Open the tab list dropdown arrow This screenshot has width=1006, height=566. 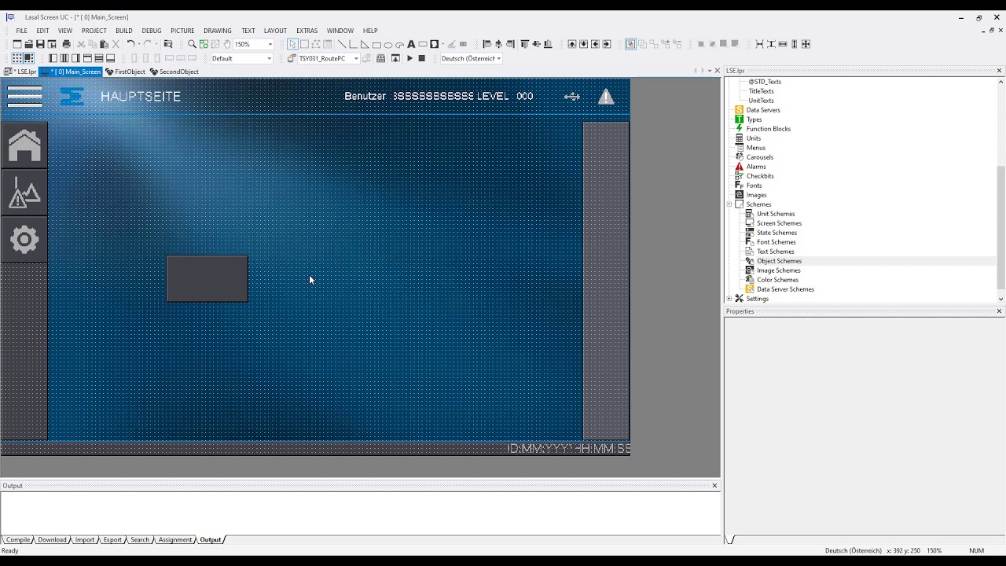[710, 71]
